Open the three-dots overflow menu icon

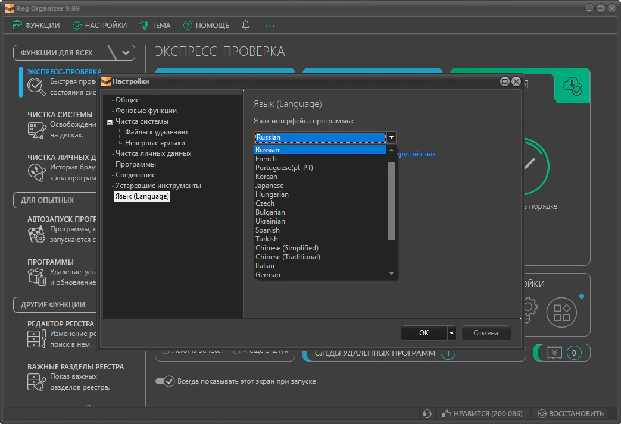point(270,26)
